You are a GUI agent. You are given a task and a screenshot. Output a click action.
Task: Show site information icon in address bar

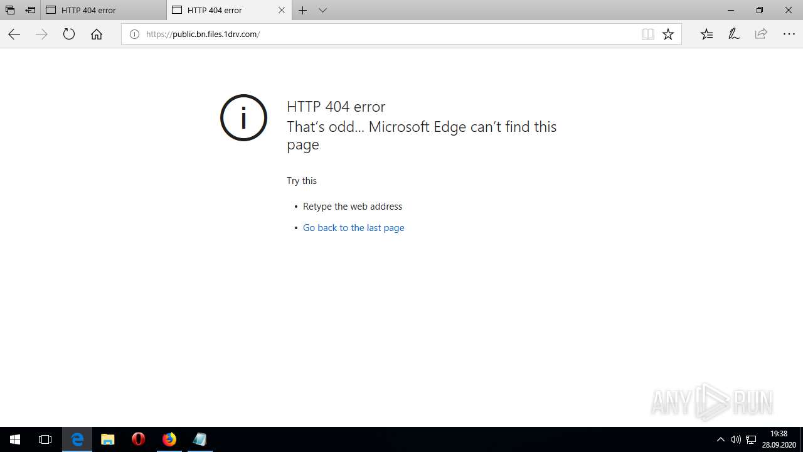point(134,35)
